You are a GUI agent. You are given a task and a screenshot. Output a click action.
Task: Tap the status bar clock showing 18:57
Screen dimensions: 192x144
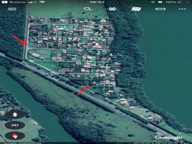97,2
